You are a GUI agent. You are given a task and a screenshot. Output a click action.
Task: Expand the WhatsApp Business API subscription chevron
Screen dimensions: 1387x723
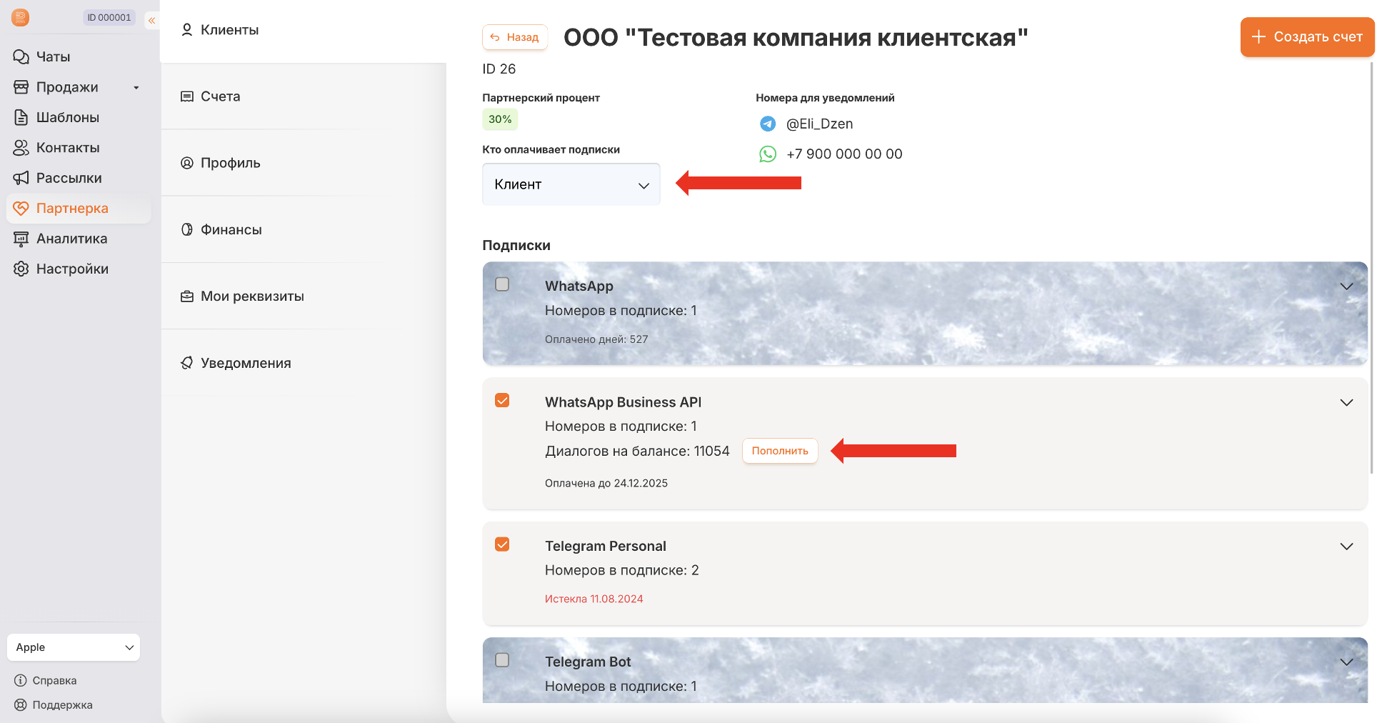1346,402
